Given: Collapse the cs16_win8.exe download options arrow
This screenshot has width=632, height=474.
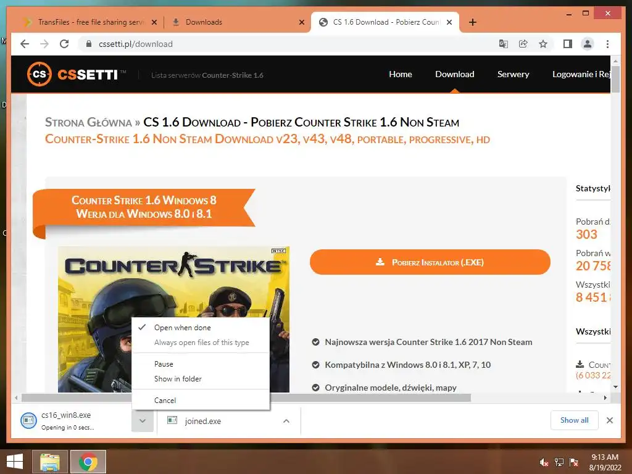Looking at the screenshot, I should [x=143, y=421].
